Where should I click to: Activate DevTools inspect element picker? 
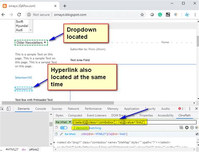[x=2, y=108]
